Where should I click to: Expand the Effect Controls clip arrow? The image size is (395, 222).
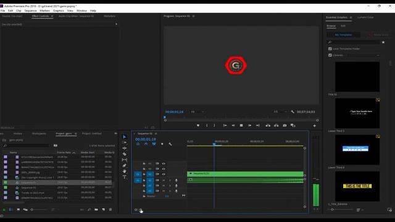[x=116, y=24]
